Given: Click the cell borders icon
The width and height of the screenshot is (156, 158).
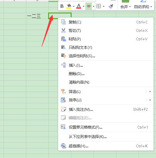Looking at the screenshot, I should click(99, 6).
